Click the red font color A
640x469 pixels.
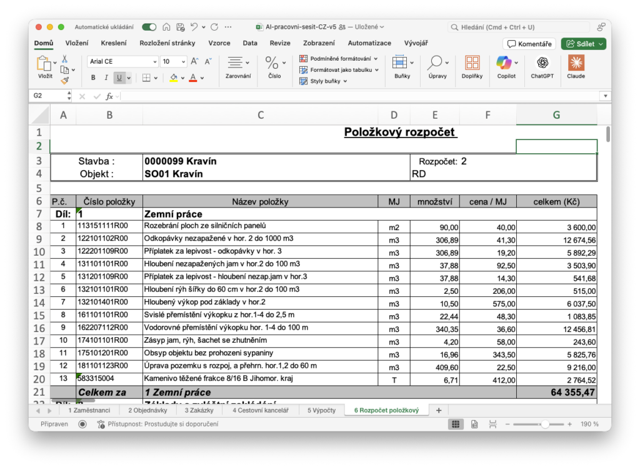pyautogui.click(x=193, y=78)
